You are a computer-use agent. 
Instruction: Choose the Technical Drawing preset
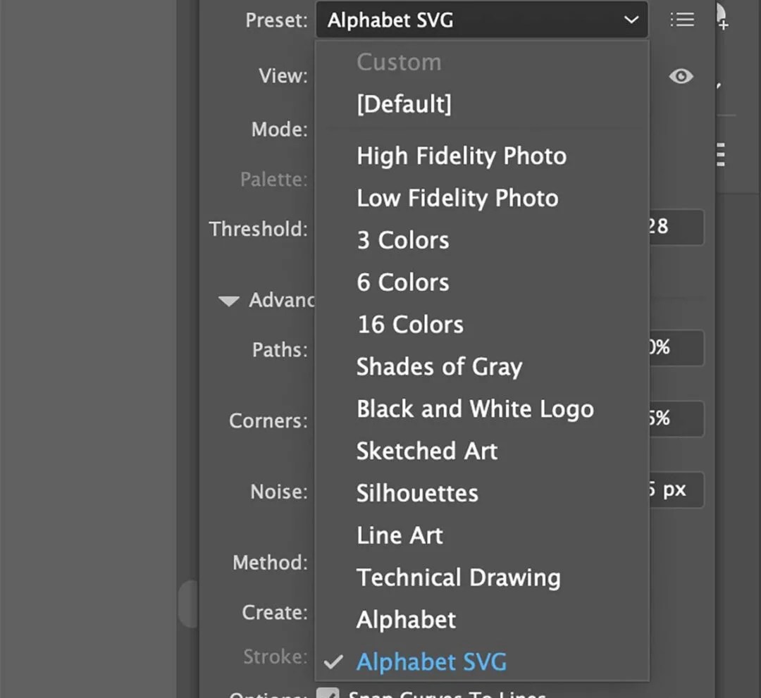point(459,578)
